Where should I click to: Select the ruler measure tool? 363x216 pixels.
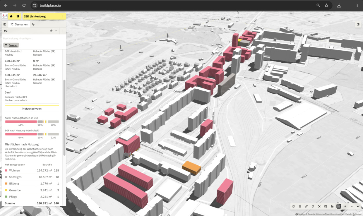click(x=307, y=206)
